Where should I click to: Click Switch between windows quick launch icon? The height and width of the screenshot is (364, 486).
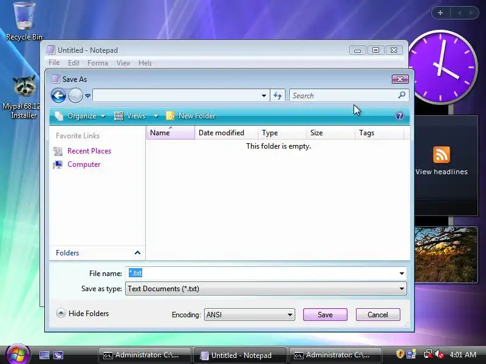[58, 355]
